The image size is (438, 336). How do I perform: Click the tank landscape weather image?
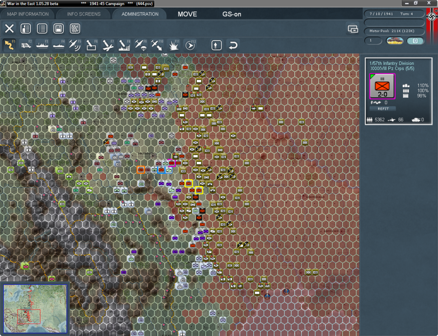(x=394, y=41)
